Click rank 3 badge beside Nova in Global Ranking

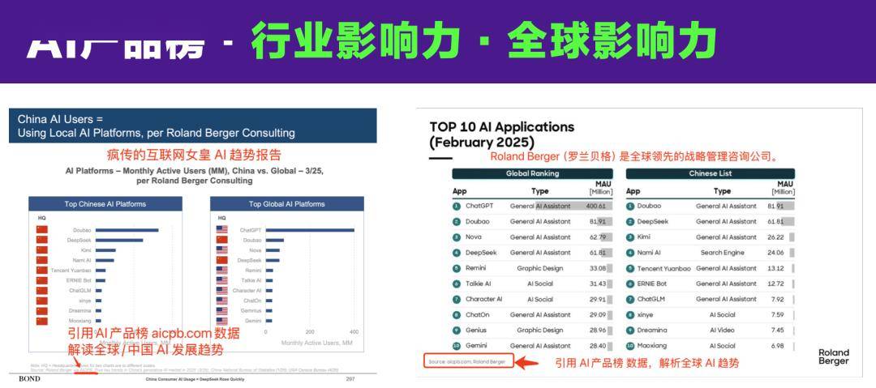457,237
